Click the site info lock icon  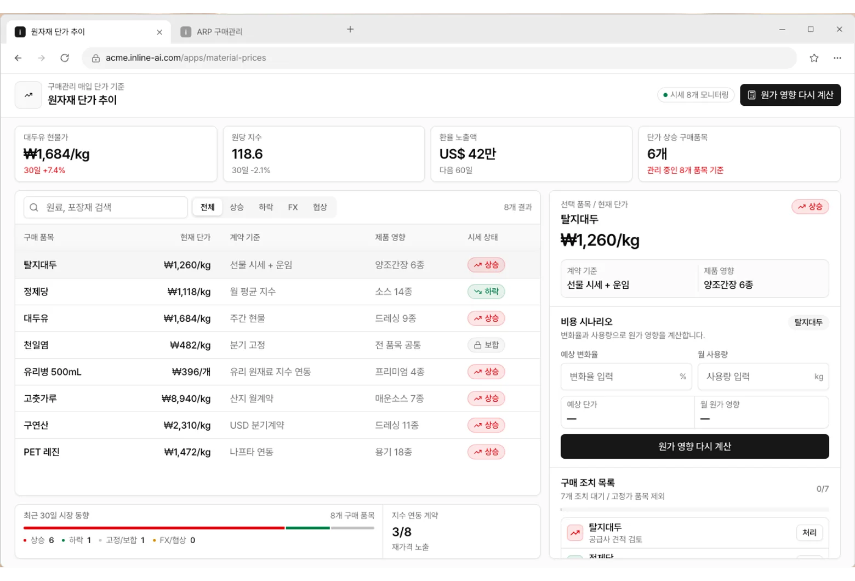(x=95, y=58)
